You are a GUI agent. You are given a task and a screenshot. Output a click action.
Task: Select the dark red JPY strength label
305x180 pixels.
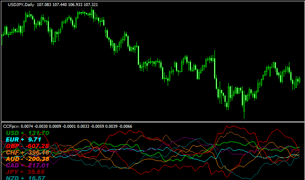15,172
